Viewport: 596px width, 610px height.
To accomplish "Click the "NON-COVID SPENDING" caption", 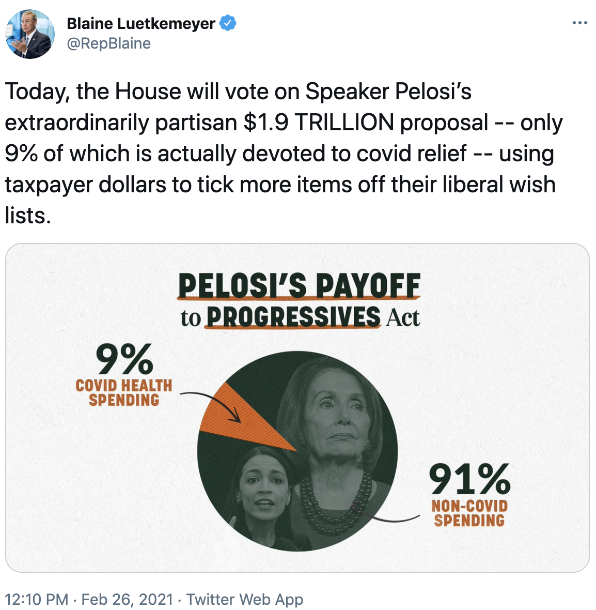I will [469, 513].
